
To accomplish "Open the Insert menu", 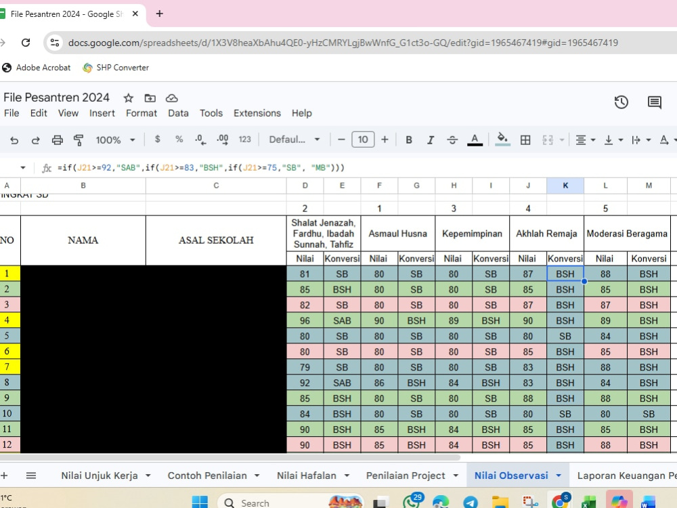I will 102,113.
